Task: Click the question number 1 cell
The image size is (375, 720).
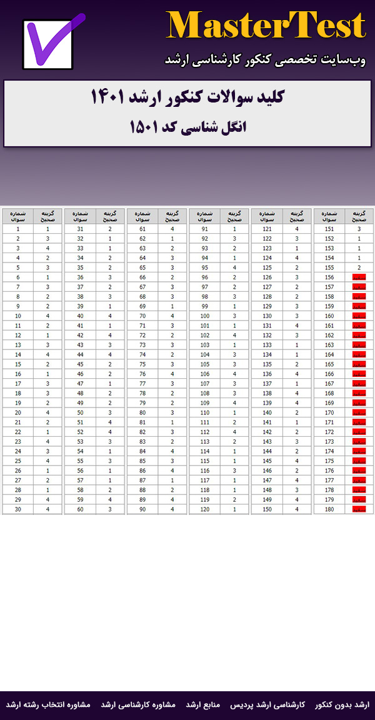Action: pos(18,229)
